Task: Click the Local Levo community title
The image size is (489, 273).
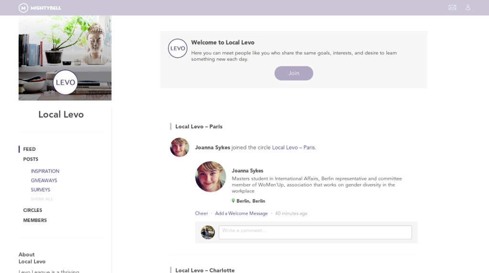Action: click(61, 115)
